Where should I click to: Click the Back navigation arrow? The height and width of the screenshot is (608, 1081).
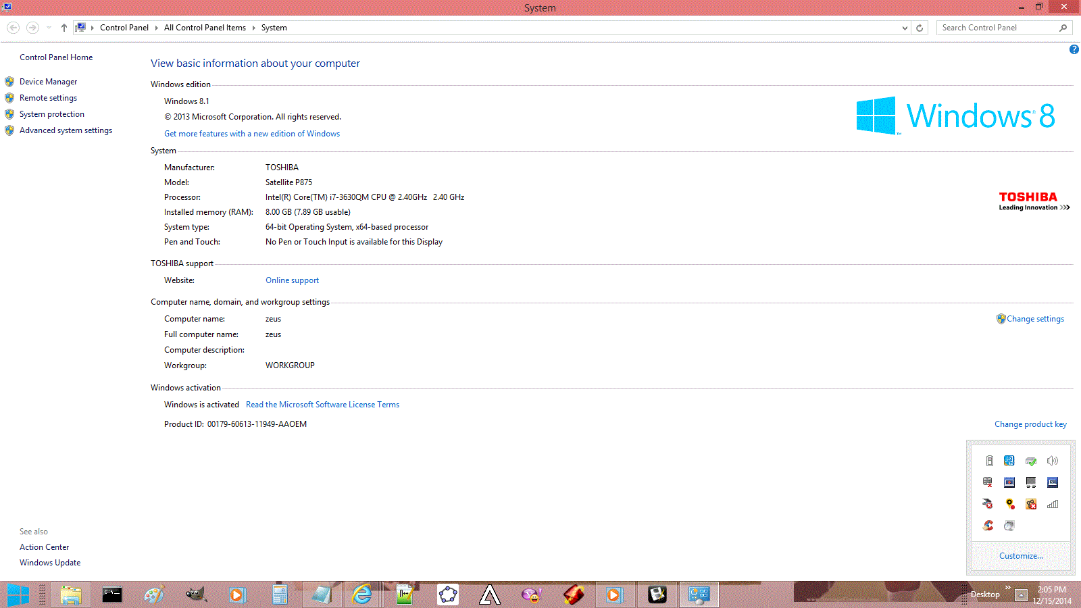[x=14, y=28]
